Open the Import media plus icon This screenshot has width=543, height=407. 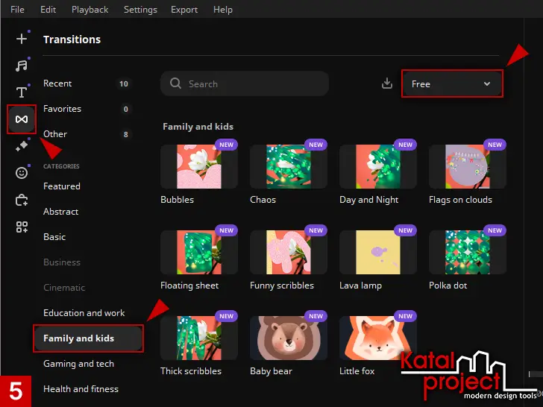[22, 39]
